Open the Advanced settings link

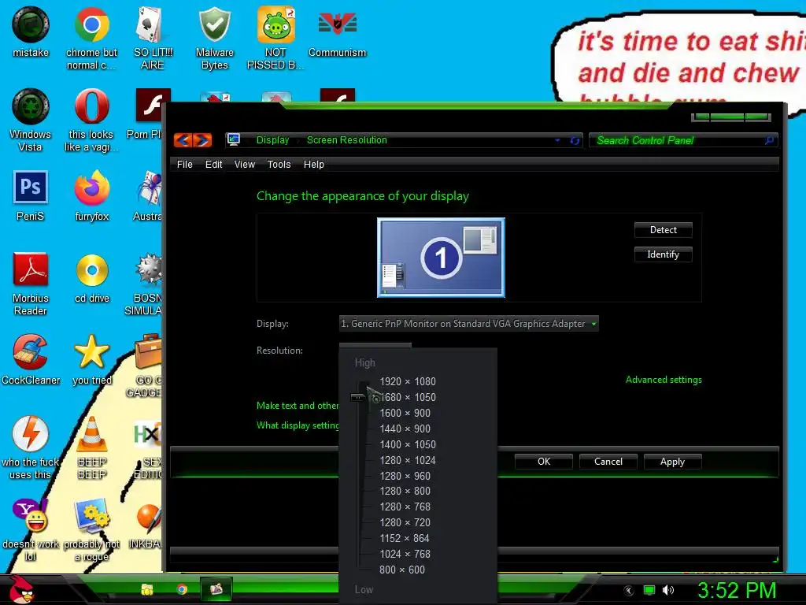(x=664, y=380)
